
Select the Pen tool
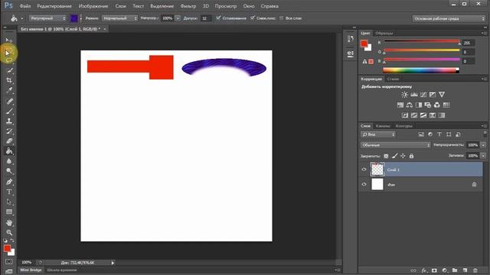pyautogui.click(x=9, y=182)
